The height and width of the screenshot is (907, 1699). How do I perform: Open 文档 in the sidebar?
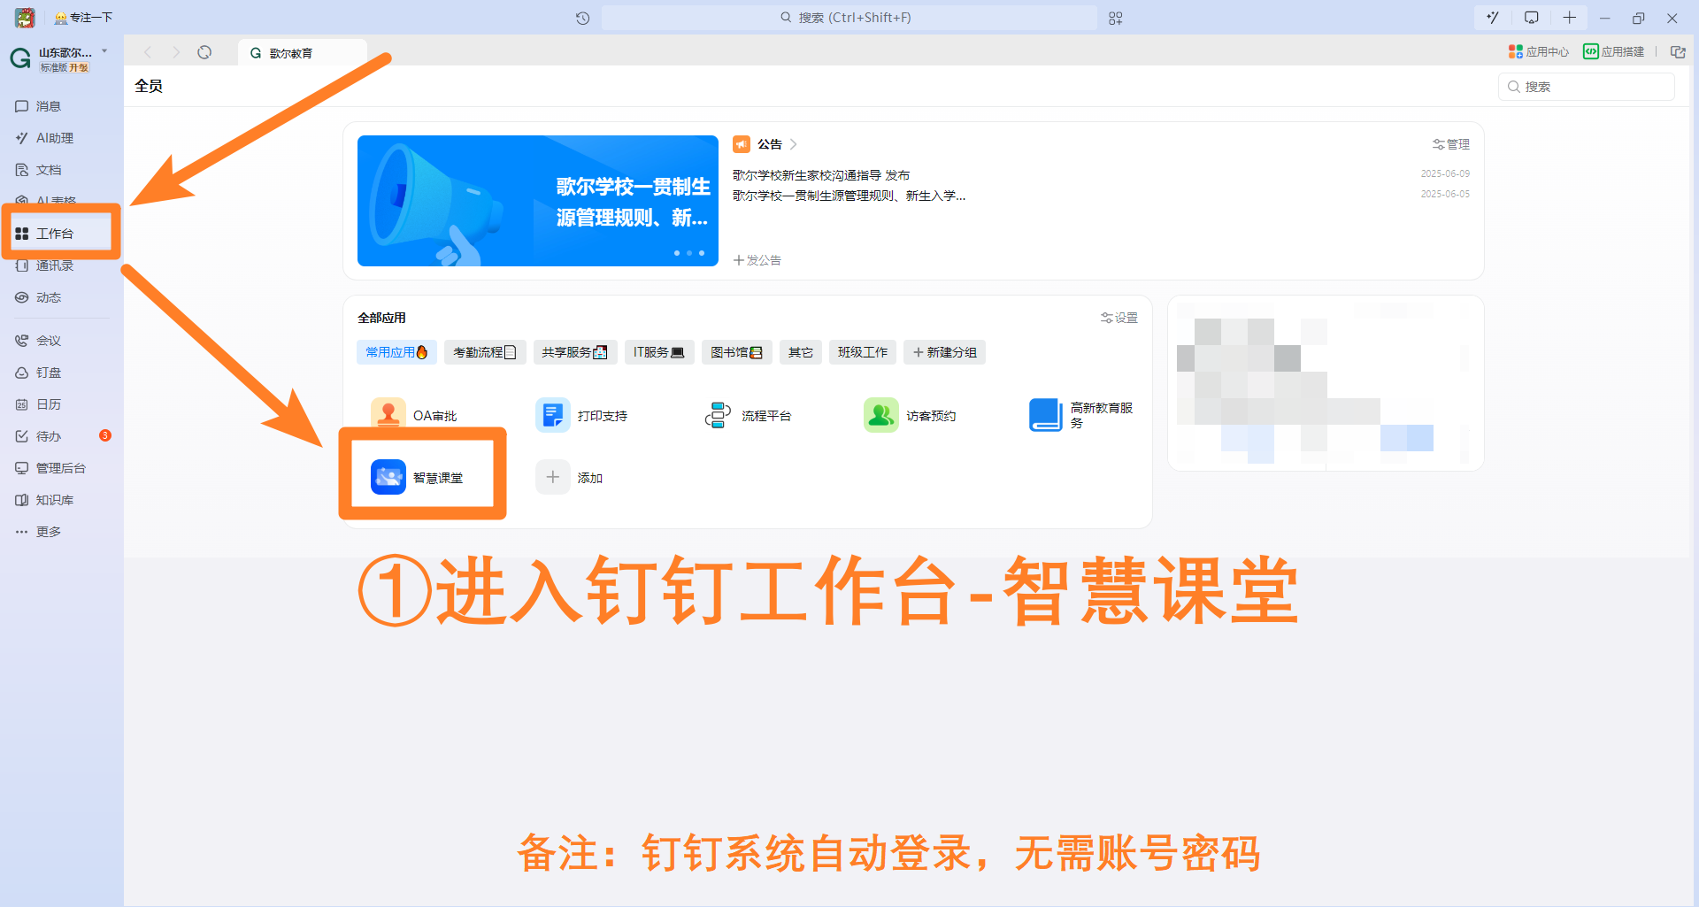(x=50, y=170)
